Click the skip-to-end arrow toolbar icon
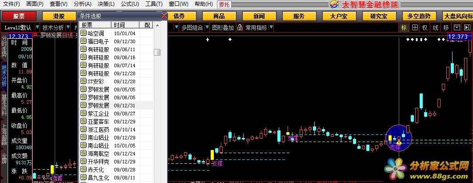This screenshot has height=183, width=473. click(x=467, y=28)
